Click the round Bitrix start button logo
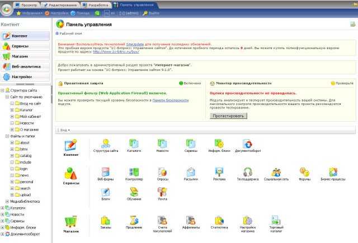The width and height of the screenshot is (358, 243). tap(7, 9)
